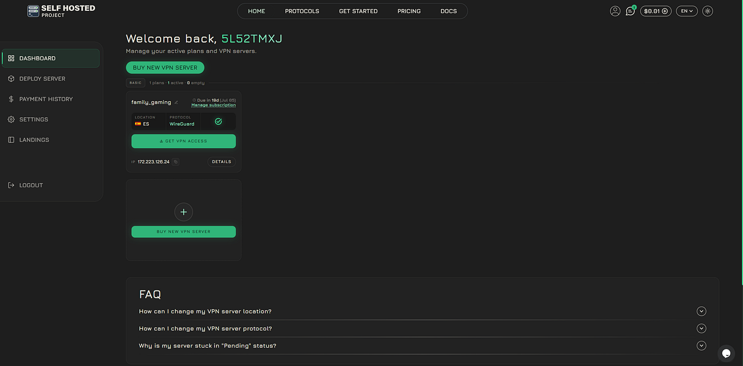Open the live chat support bubble
Image resolution: width=743 pixels, height=366 pixels.
tap(726, 353)
